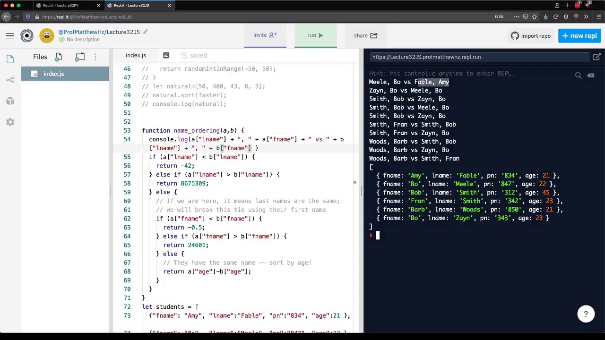
Task: Open the version control sidebar icon
Action: [10, 80]
